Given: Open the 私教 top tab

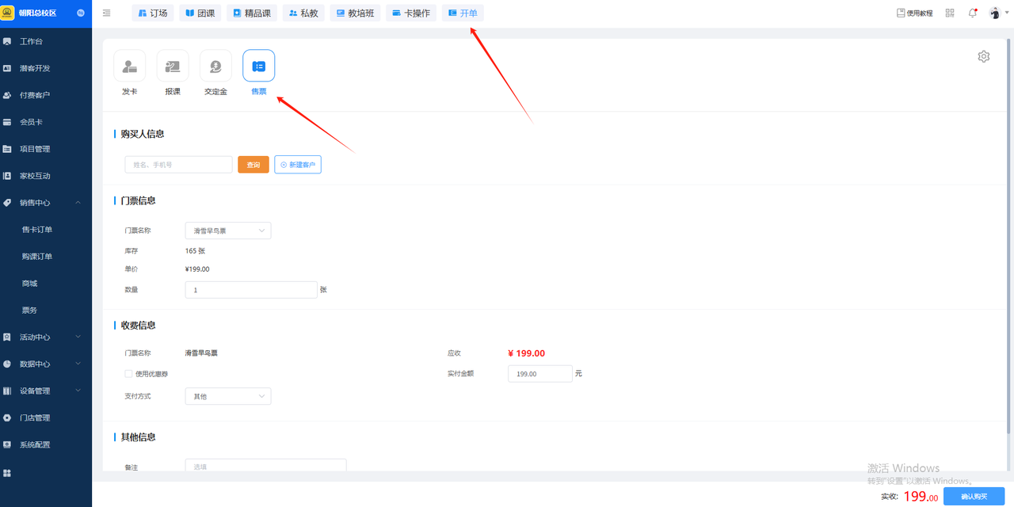Looking at the screenshot, I should 303,13.
